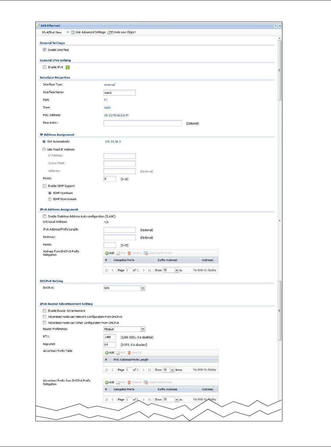Click the MTU field showing 1480
The image size is (331, 447).
[x=110, y=337]
